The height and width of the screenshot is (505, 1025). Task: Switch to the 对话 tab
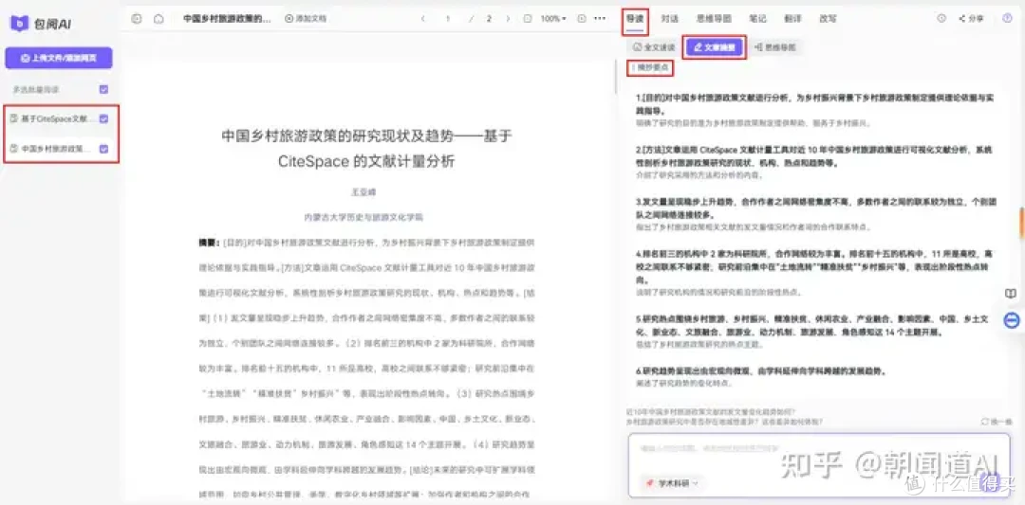(x=669, y=19)
